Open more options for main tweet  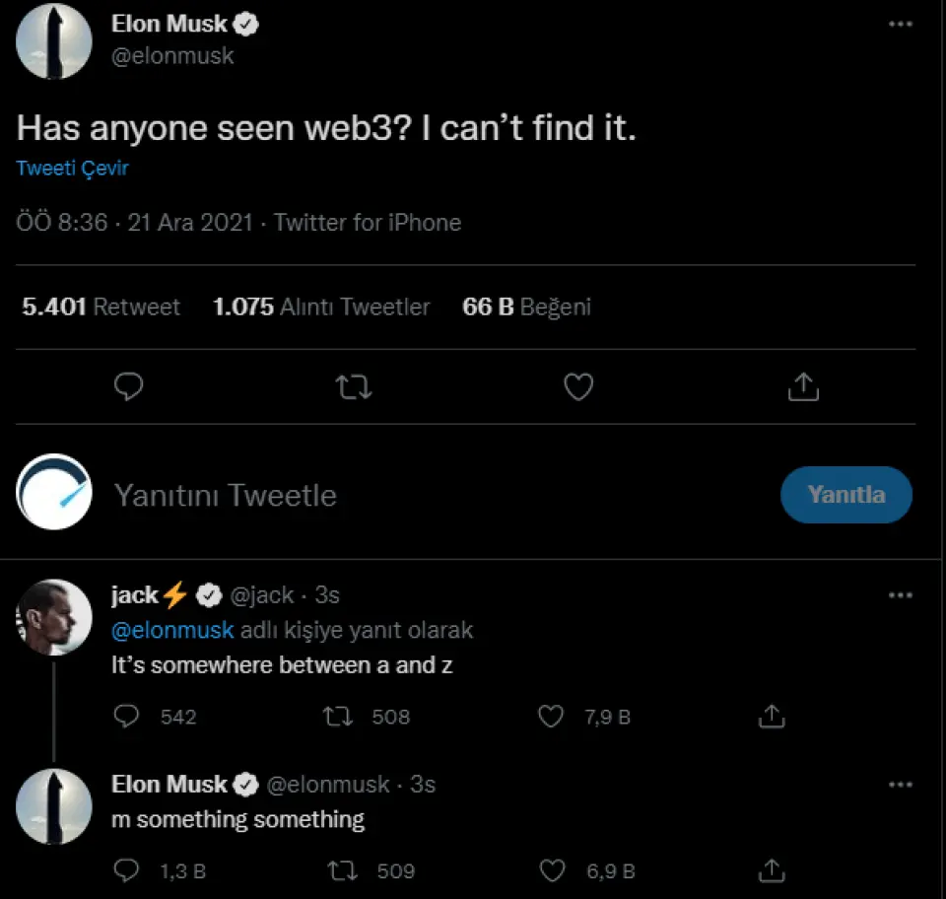(901, 24)
